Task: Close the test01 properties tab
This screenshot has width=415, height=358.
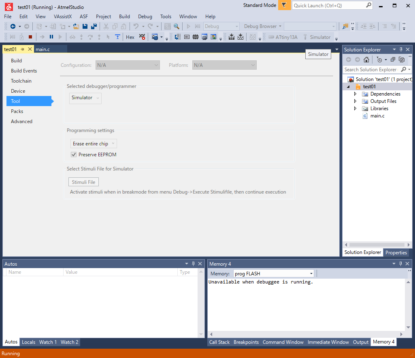Action: pos(30,49)
